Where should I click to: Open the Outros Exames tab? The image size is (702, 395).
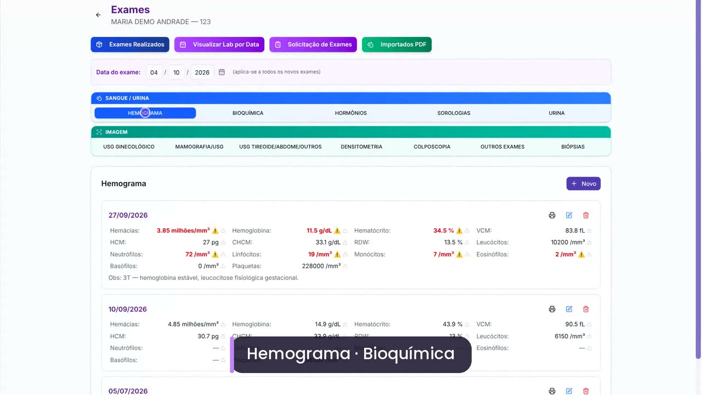502,146
